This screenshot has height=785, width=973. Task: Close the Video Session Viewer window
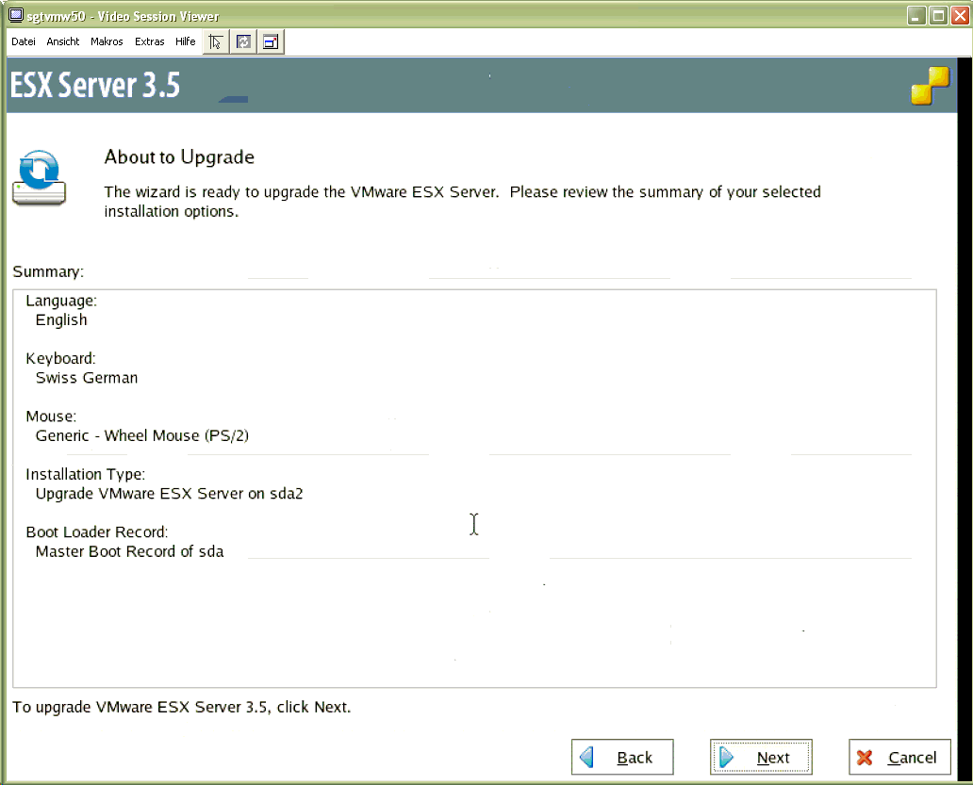tap(961, 15)
